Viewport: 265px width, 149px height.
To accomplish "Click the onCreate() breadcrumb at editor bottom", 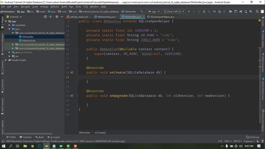I will click(x=100, y=132).
